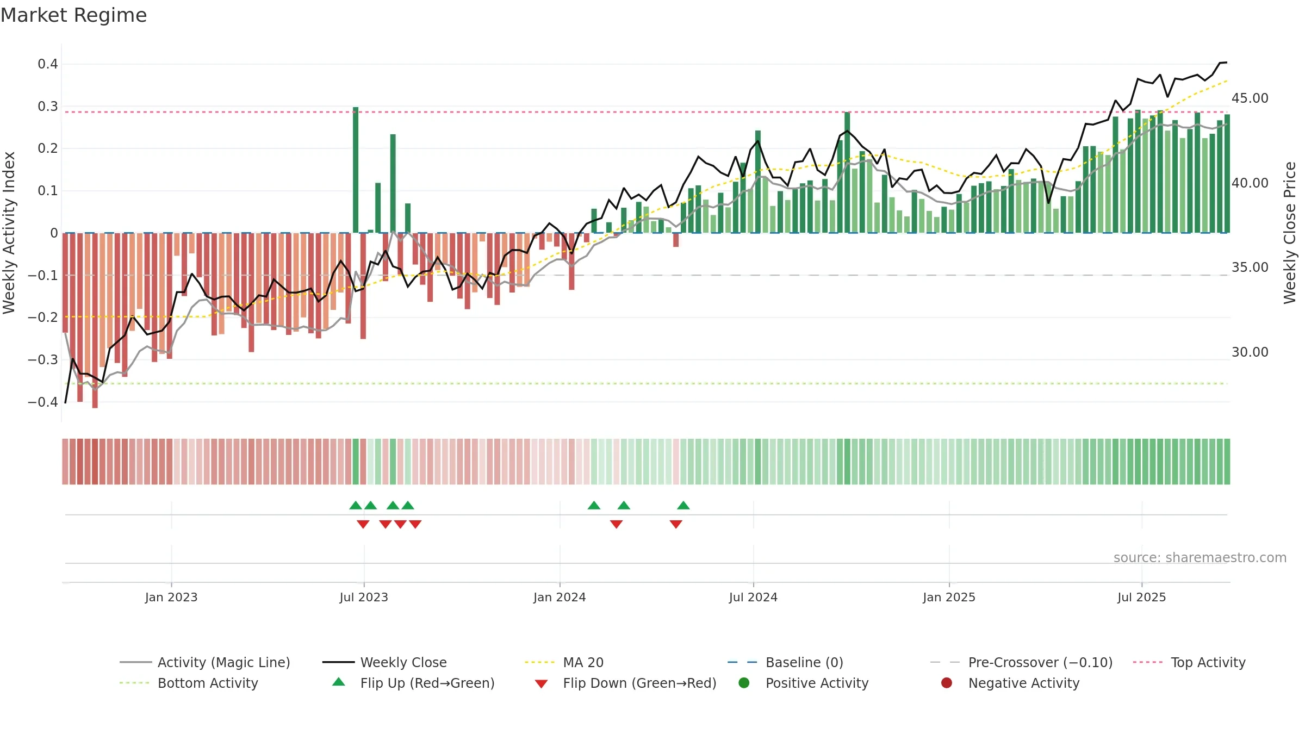Click the first green flip-up marker in early 2024
Image resolution: width=1305 pixels, height=734 pixels.
594,506
